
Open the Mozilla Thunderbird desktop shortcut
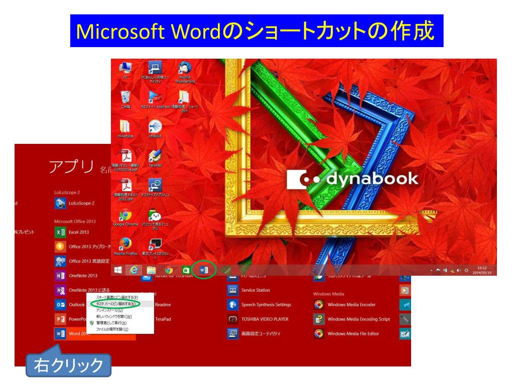coord(185,72)
